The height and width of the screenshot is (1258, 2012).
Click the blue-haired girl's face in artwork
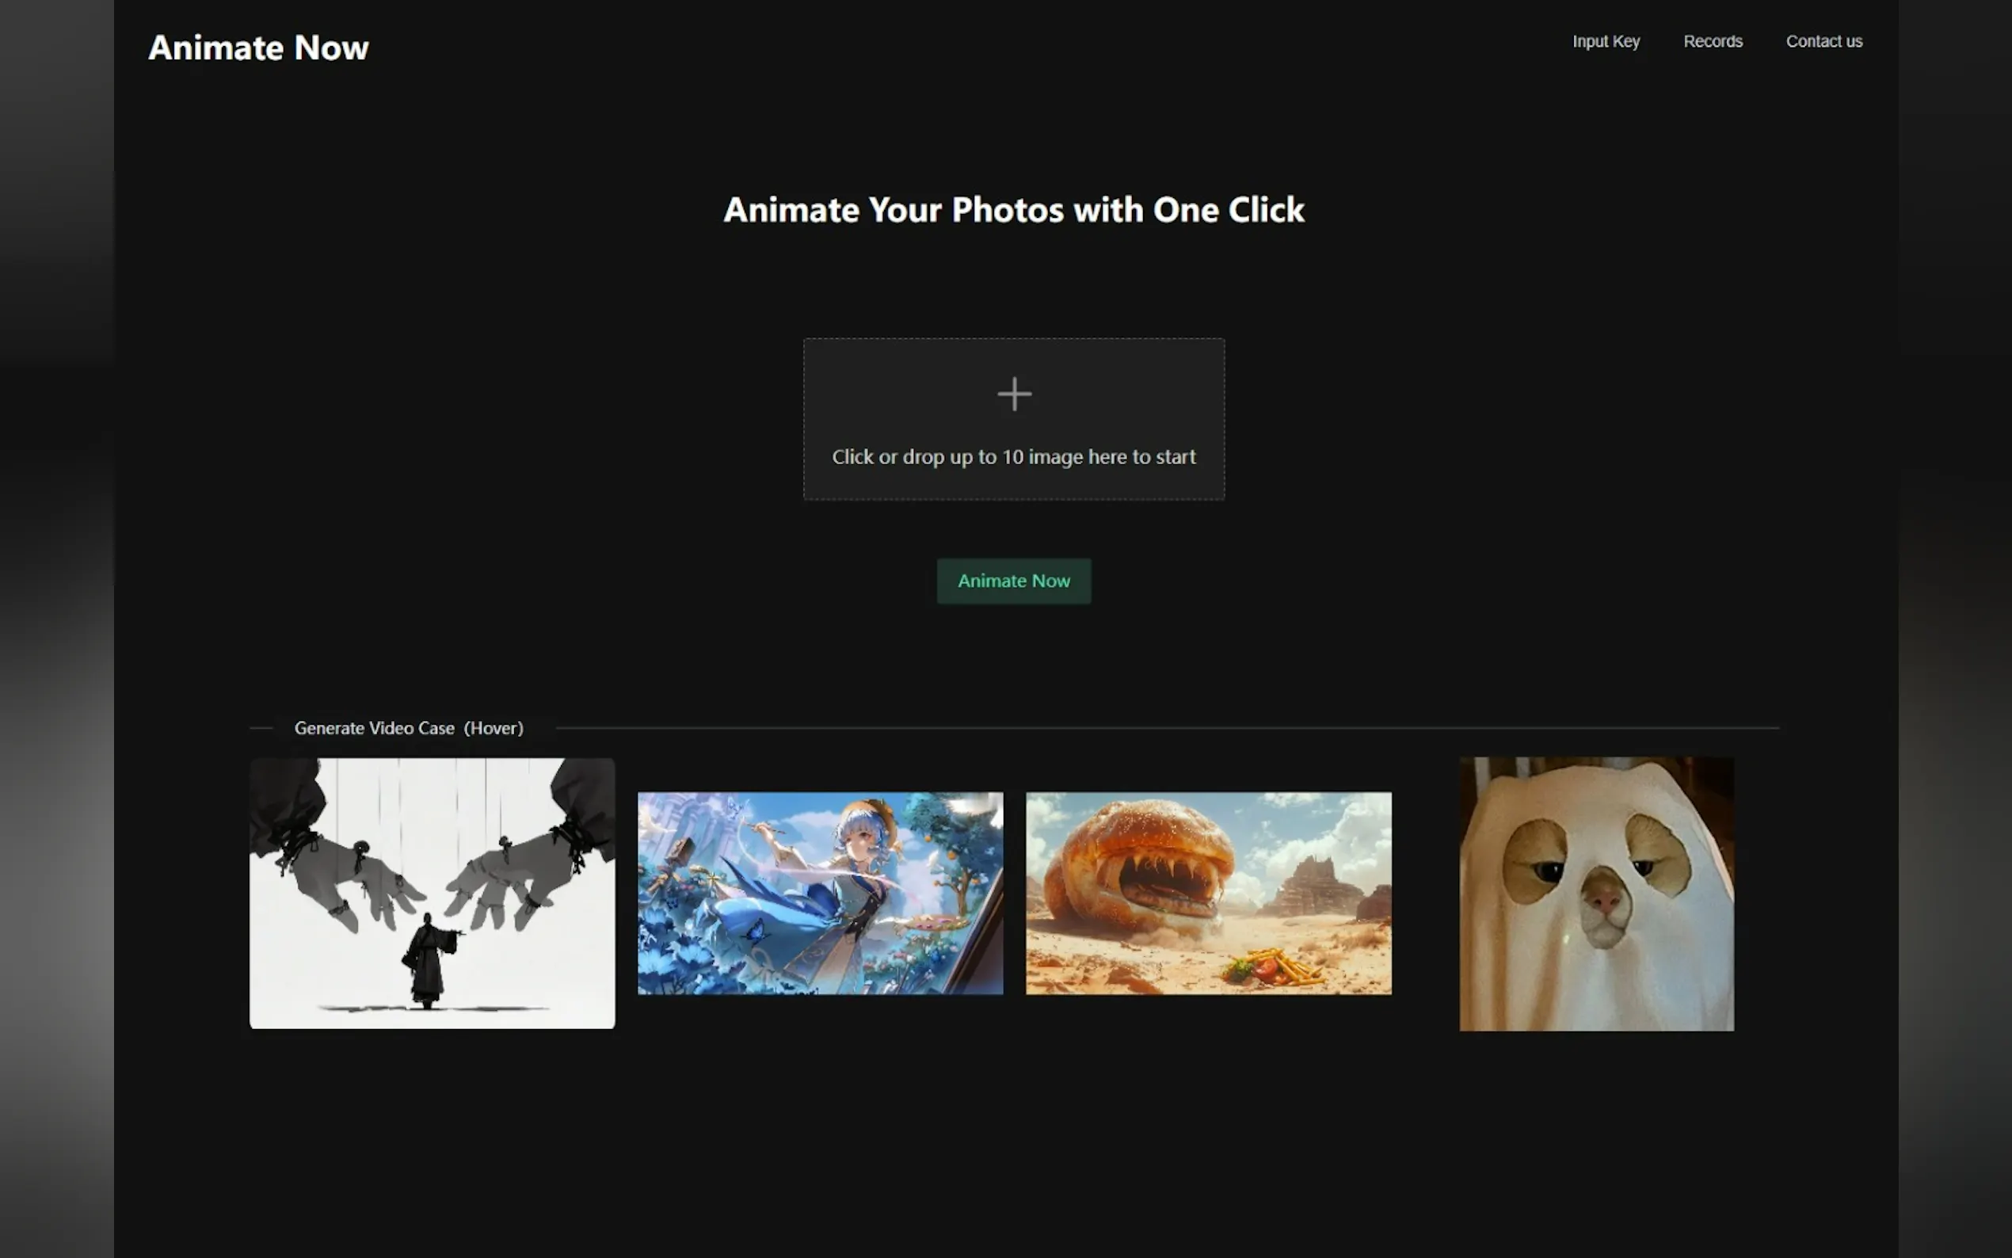pos(859,842)
